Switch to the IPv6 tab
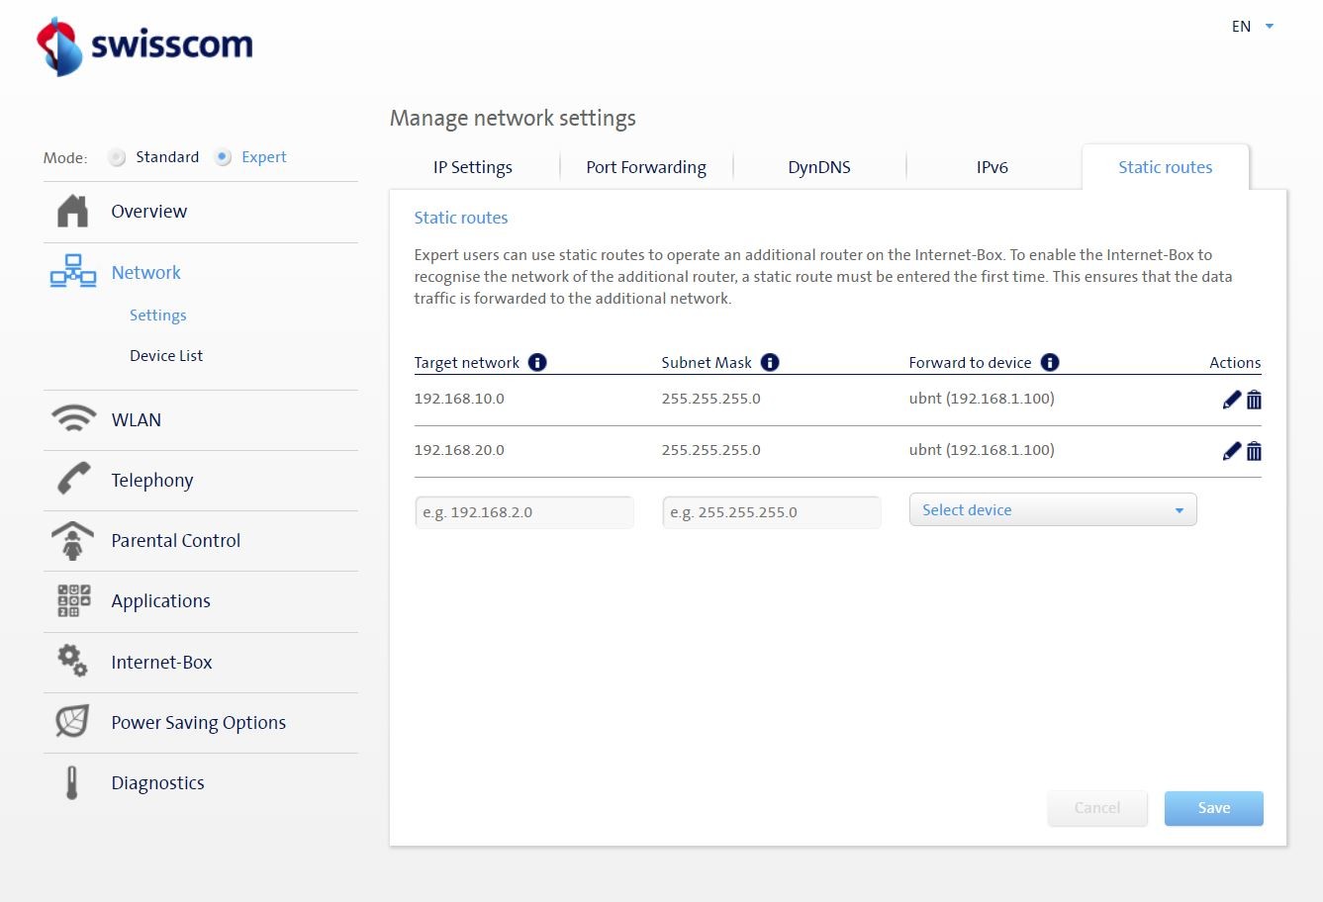 [992, 167]
